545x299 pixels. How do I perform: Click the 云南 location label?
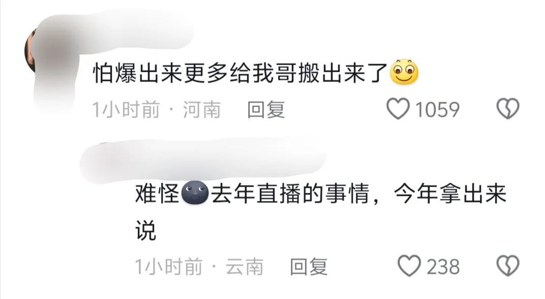[x=245, y=266]
